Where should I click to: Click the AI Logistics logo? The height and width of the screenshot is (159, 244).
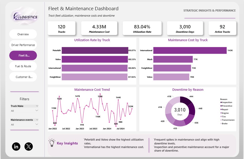point(25,16)
